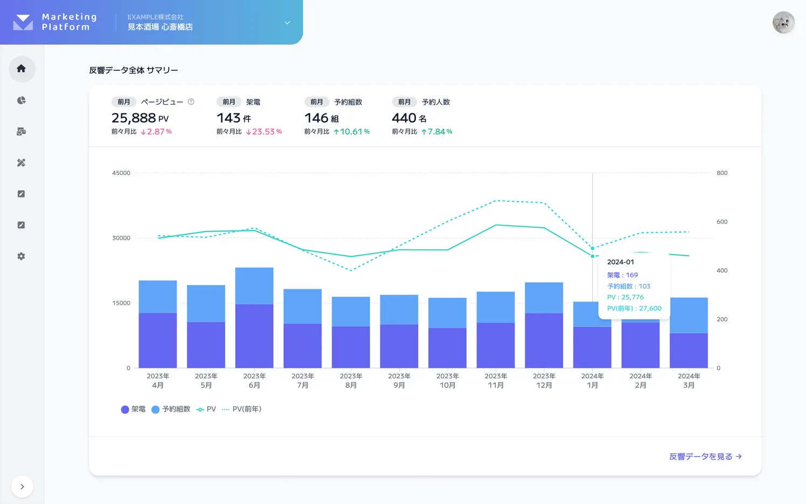Screen dimensions: 806x504
Task: Toggle the PV(前年) dashed line legend
Action: tap(242, 409)
